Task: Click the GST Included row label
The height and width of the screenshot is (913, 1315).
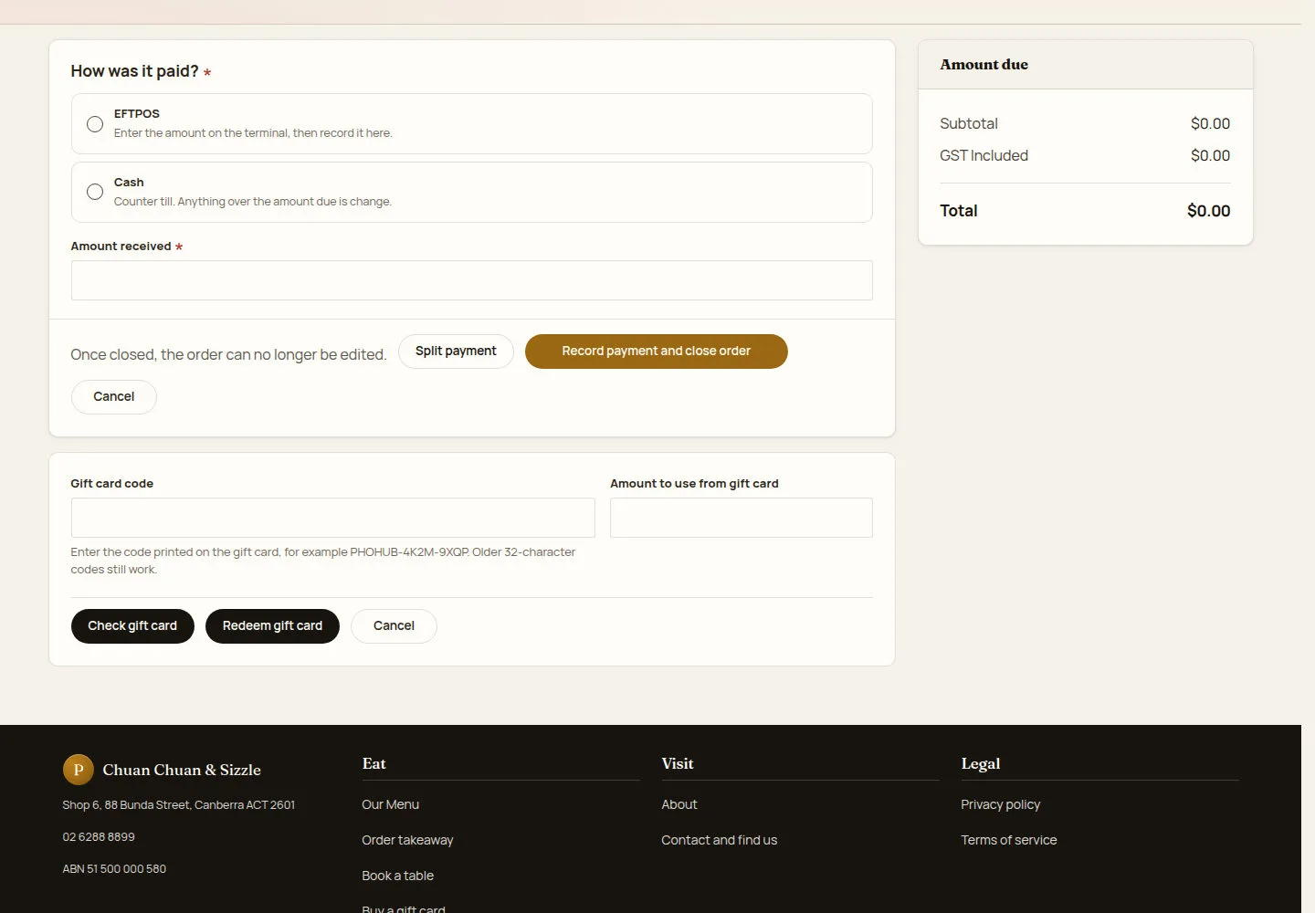Action: coord(984,156)
